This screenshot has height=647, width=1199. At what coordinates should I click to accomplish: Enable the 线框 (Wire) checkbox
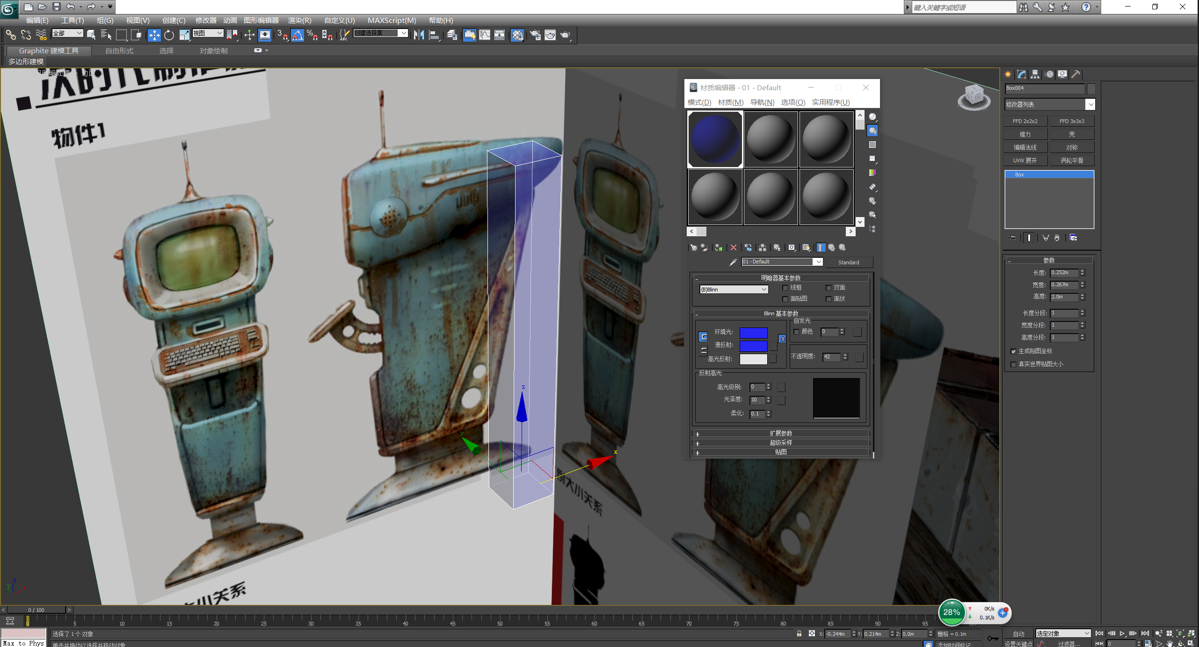[x=785, y=288]
